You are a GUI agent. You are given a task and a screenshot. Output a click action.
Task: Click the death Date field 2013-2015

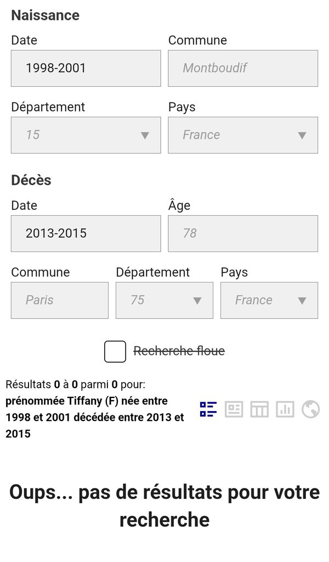[x=86, y=233]
